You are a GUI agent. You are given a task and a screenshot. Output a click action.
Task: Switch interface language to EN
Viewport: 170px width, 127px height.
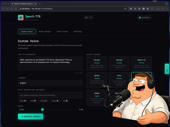click(x=86, y=18)
